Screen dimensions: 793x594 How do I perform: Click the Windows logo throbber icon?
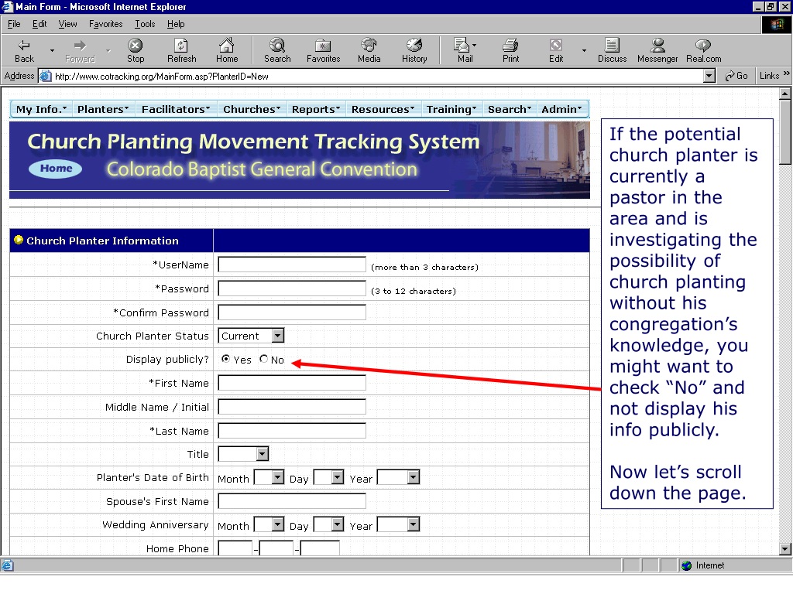776,24
